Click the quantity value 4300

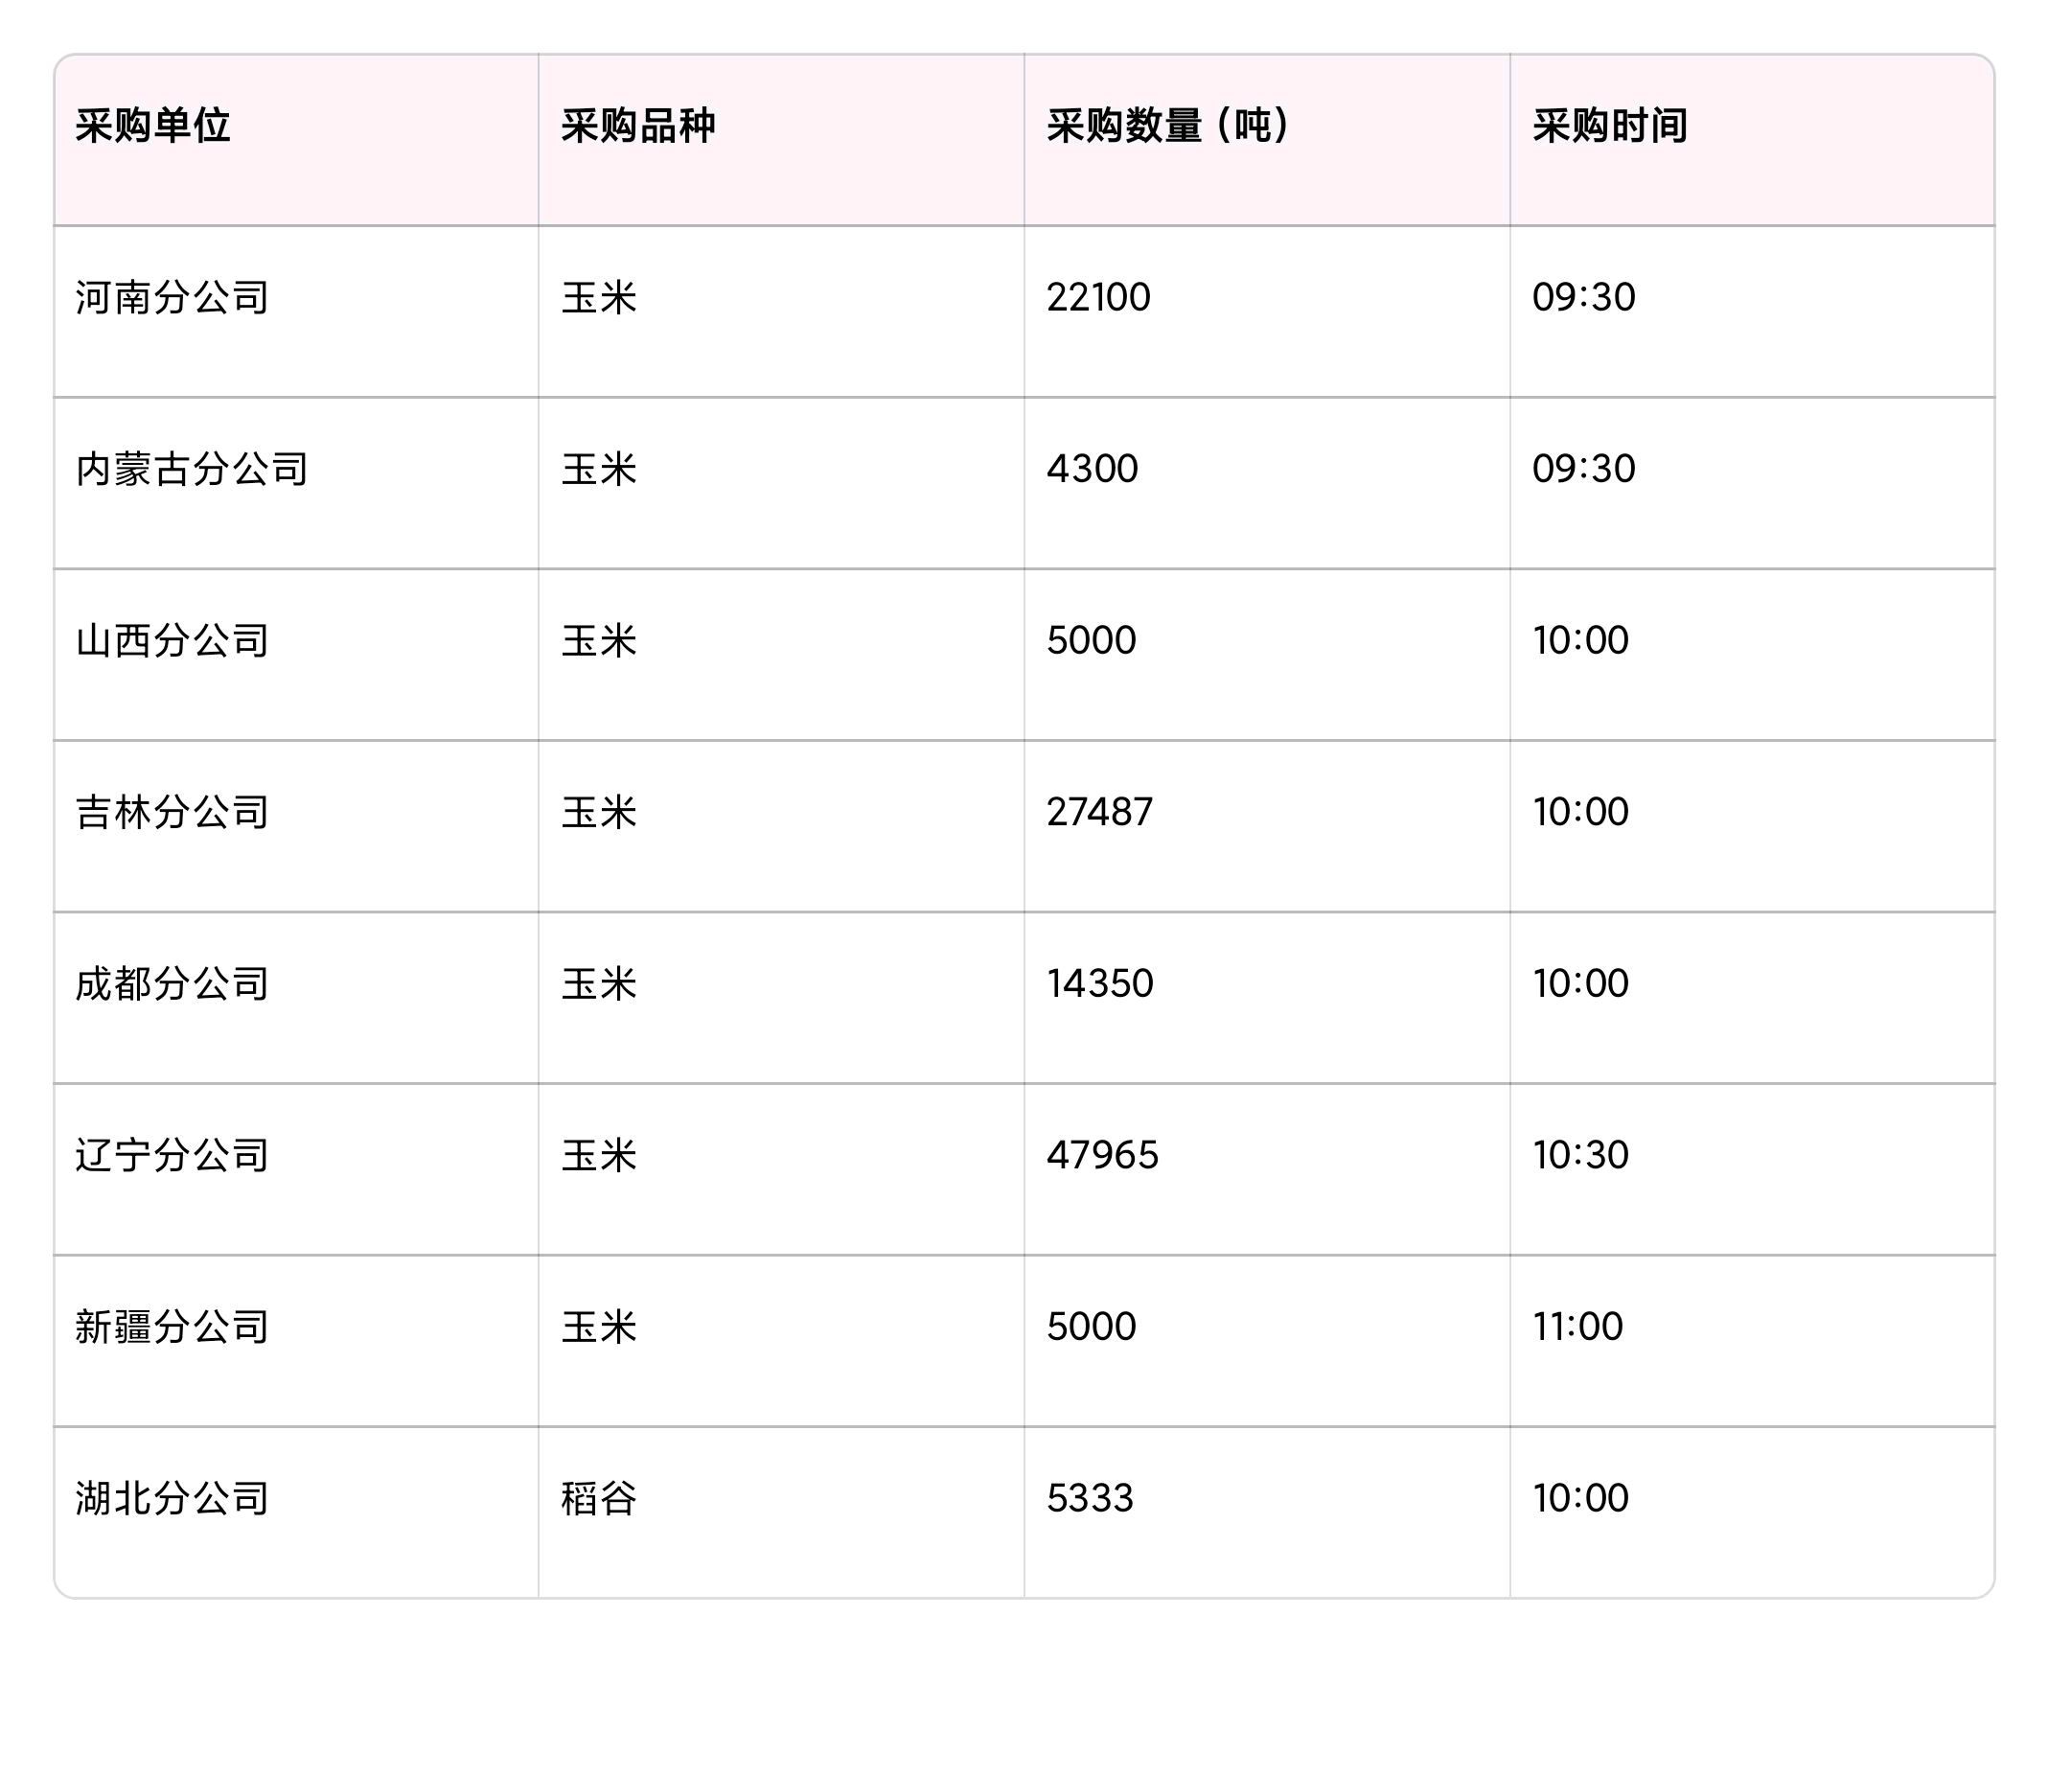pos(1093,470)
